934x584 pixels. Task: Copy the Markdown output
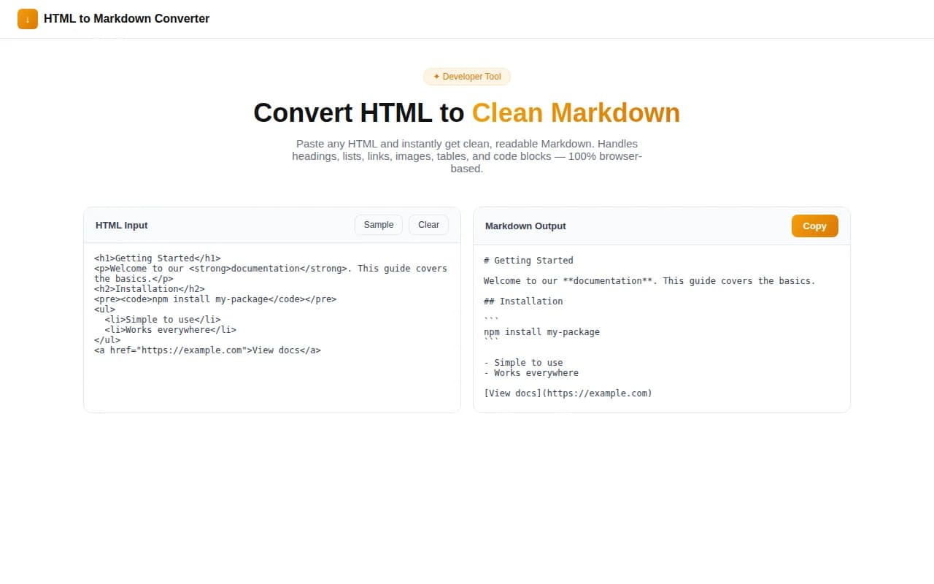[814, 226]
